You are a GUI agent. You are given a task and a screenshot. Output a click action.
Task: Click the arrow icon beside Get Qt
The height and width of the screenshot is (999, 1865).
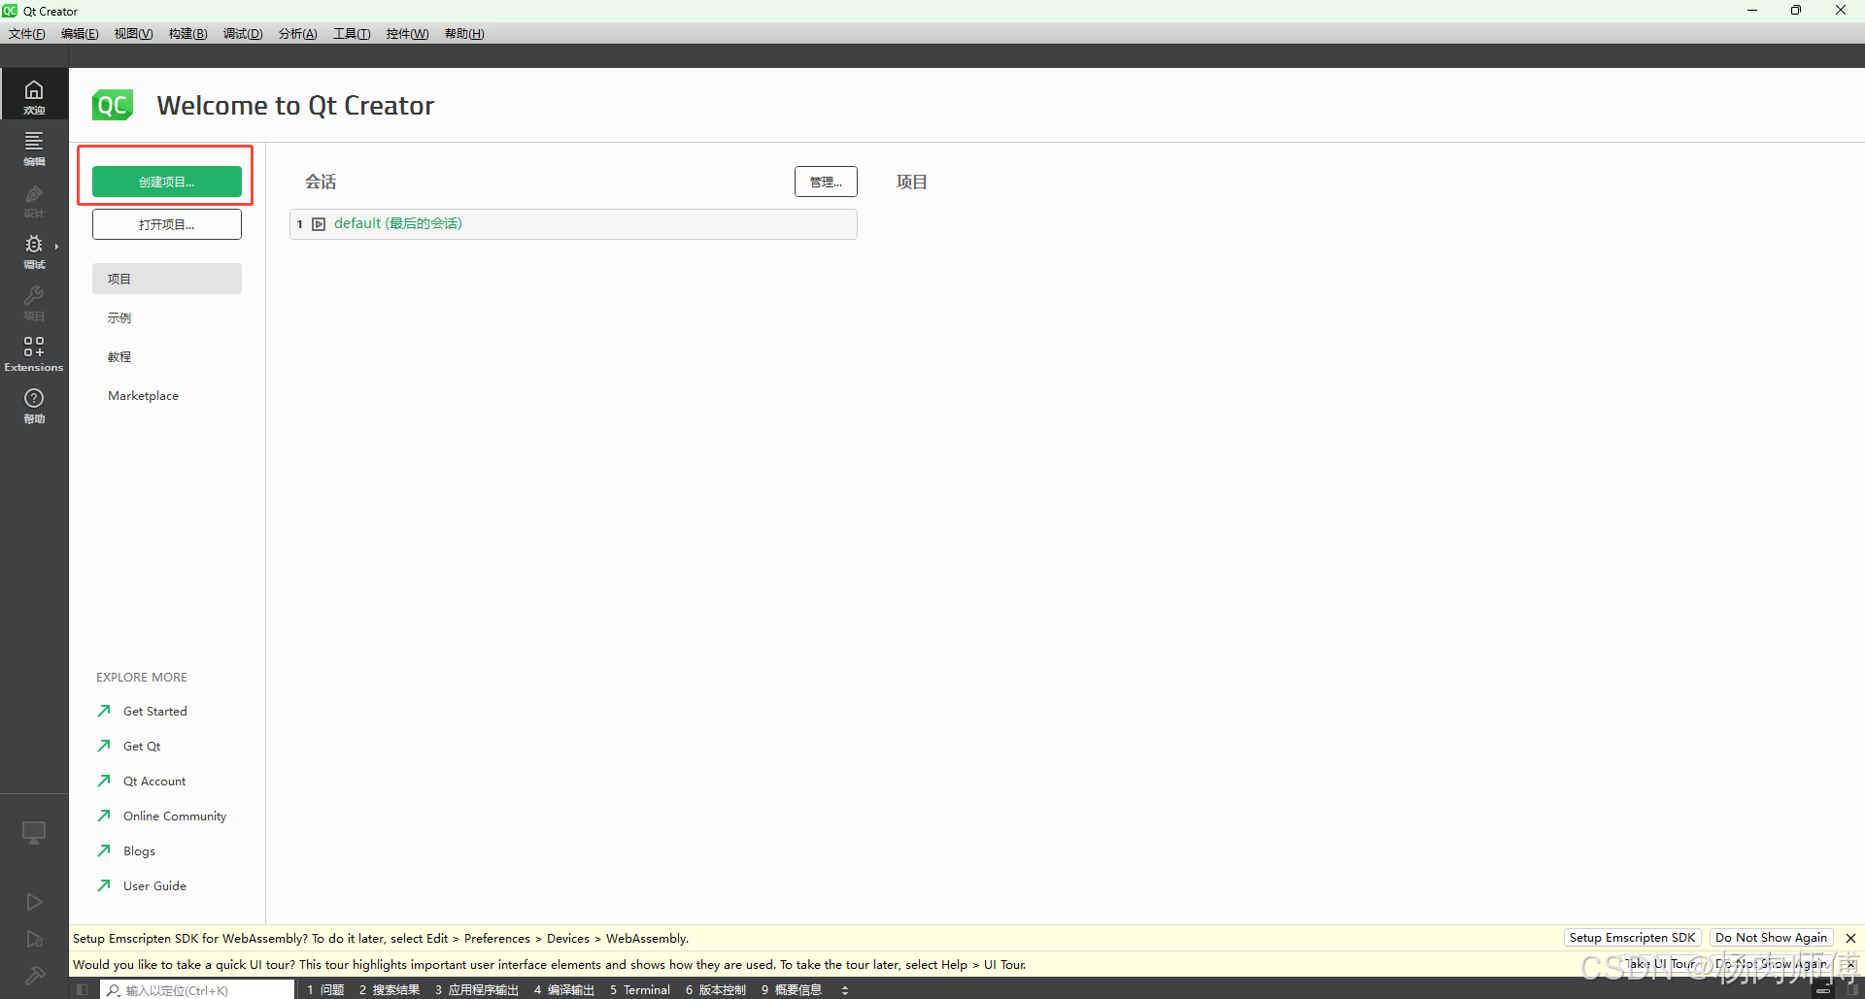point(104,746)
